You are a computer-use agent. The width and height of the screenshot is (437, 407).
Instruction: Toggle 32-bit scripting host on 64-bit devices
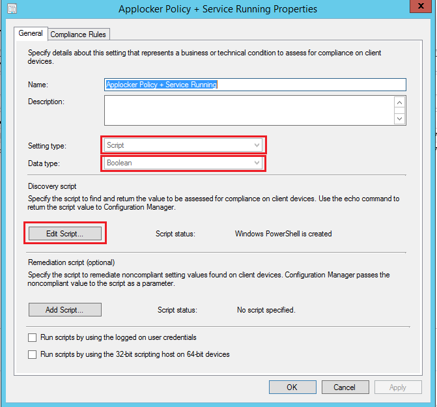[33, 355]
